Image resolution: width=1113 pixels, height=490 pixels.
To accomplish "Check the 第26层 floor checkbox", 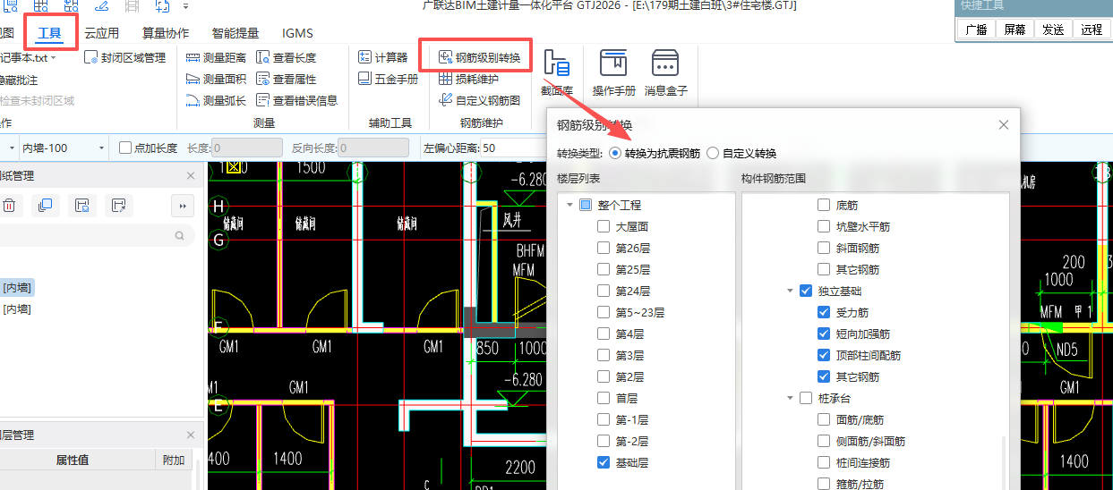I will tap(604, 248).
